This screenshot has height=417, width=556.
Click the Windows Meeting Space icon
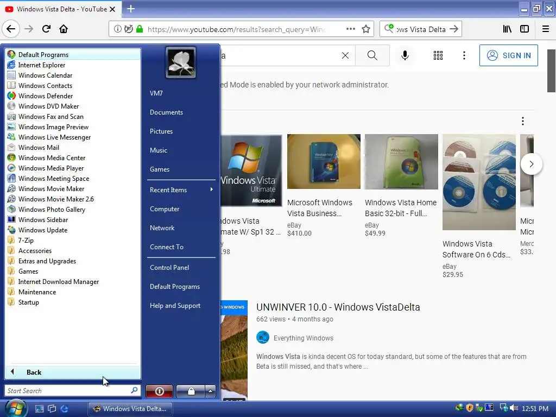pos(11,178)
